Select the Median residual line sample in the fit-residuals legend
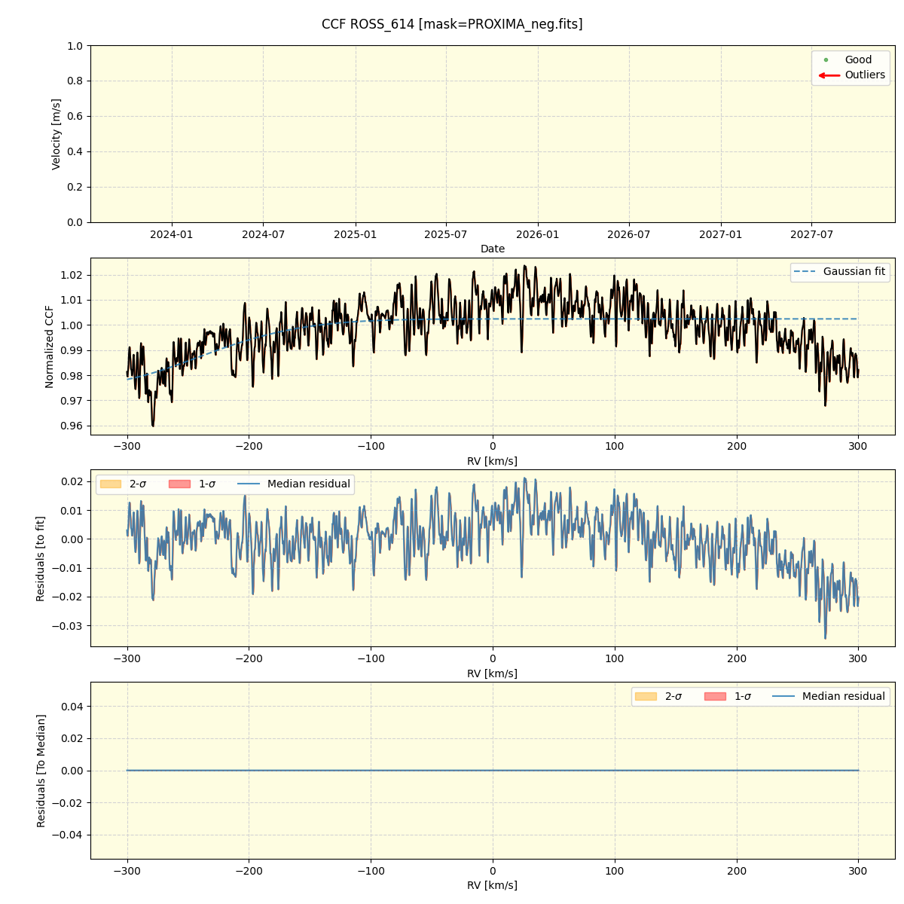 coord(249,484)
